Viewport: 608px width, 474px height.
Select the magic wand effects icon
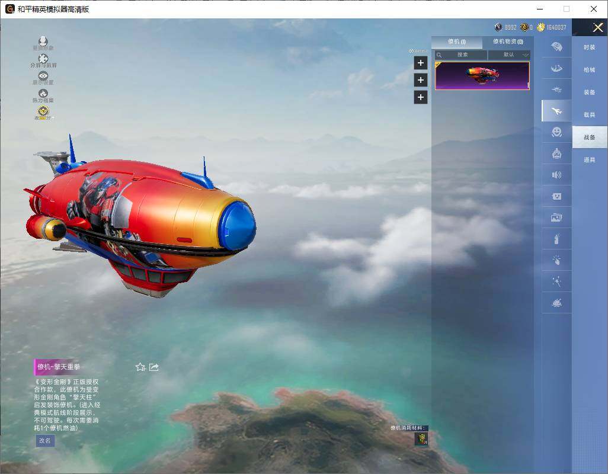pos(556,281)
